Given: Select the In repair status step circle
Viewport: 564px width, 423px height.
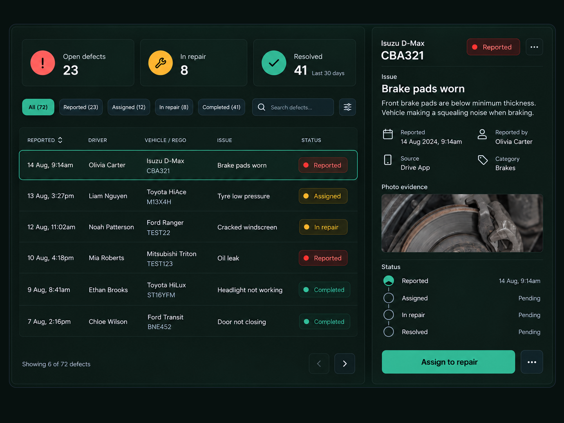Looking at the screenshot, I should 389,315.
